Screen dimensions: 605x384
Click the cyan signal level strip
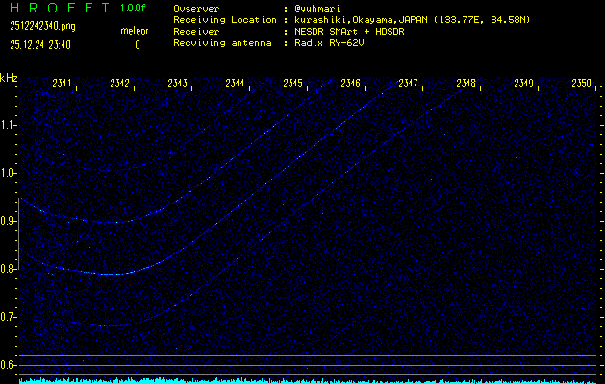click(308, 380)
